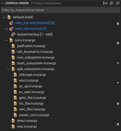Click the padframe.irunargs file icon
121x131 pixels.
pos(13,46)
